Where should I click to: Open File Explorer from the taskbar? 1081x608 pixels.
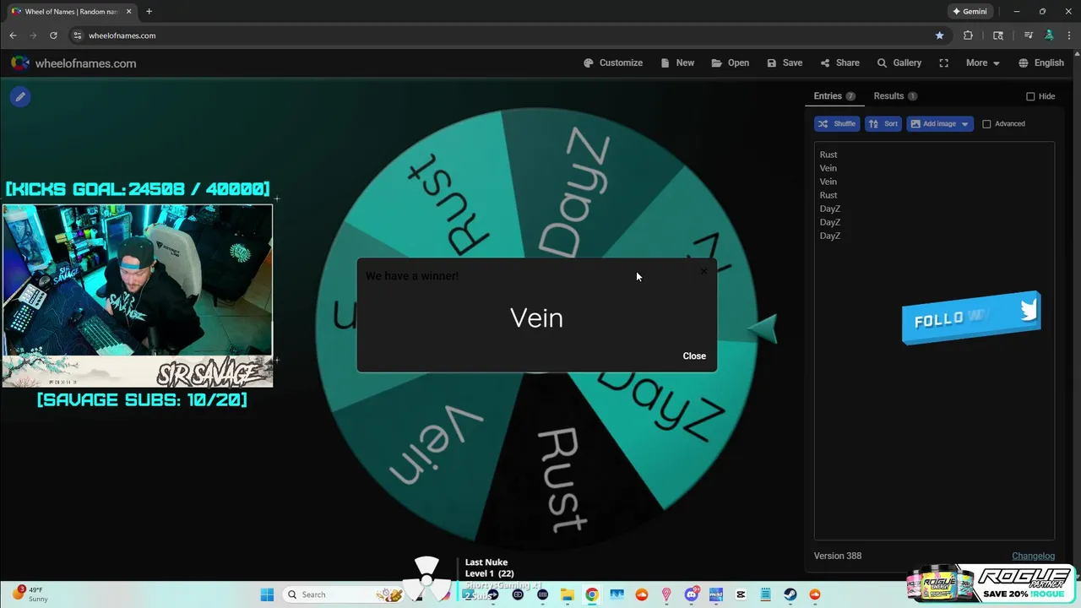(x=568, y=594)
